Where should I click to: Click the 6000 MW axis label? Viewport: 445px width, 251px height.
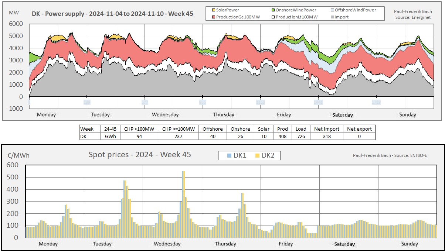pyautogui.click(x=16, y=24)
